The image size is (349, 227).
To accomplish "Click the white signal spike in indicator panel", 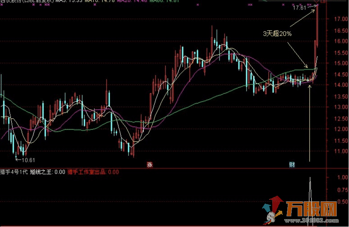I will [x=310, y=202].
